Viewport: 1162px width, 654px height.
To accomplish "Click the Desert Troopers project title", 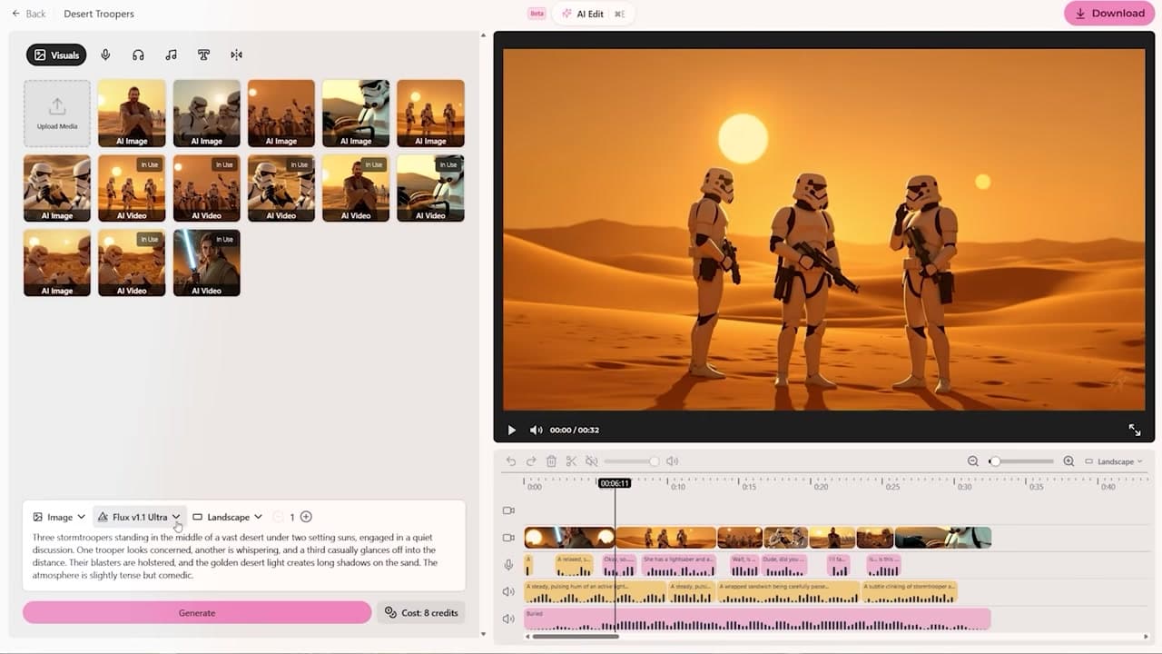I will (99, 14).
